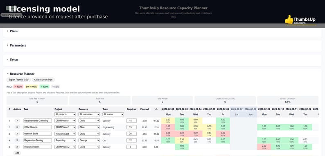This screenshot has height=156, width=325.
Task: Delete Requirements Gathering row with X
Action: coord(17,120)
